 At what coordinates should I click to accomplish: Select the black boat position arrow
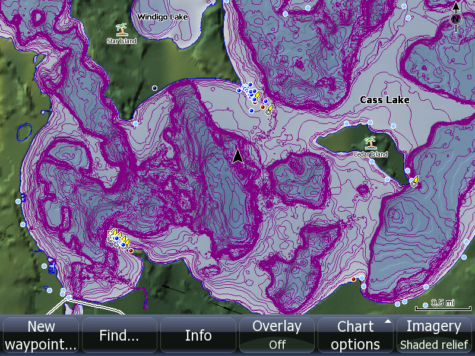pos(238,156)
